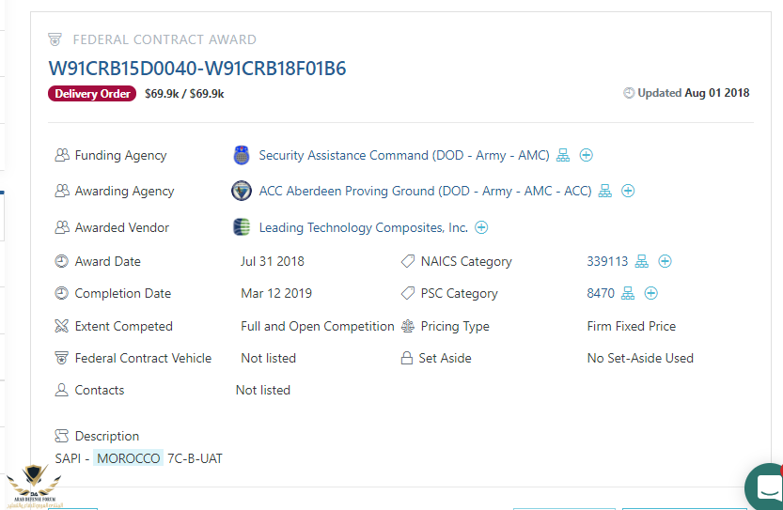Select the 7C-B-UAT description text

pyautogui.click(x=195, y=458)
